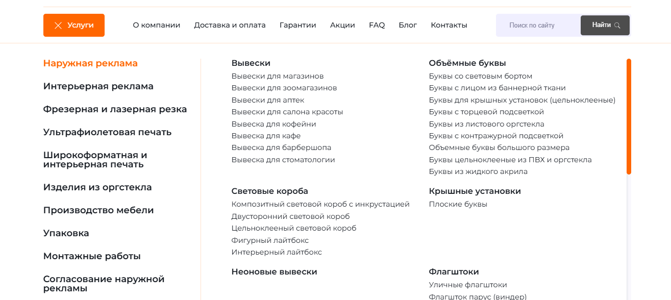Click the orange menu scrollbar
Screen dimensions: 671x300
coord(629,116)
